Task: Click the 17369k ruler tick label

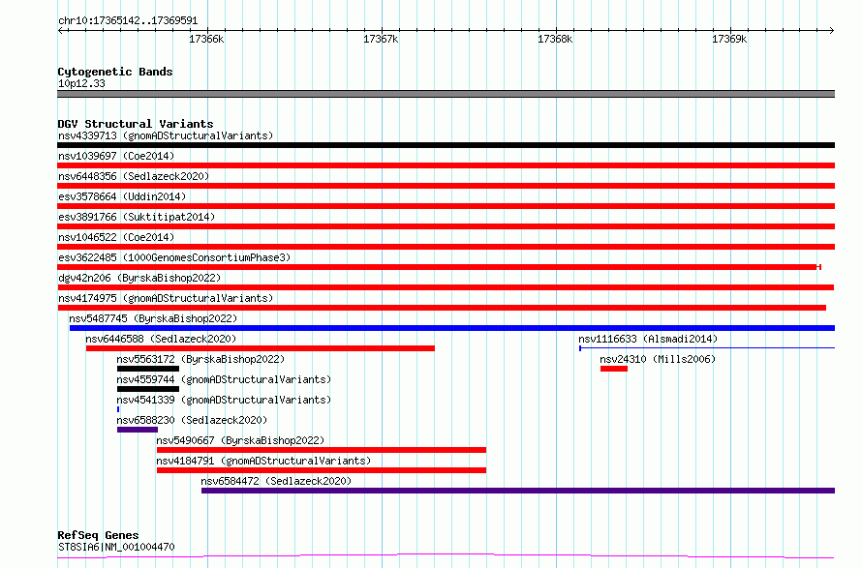Action: coord(729,40)
